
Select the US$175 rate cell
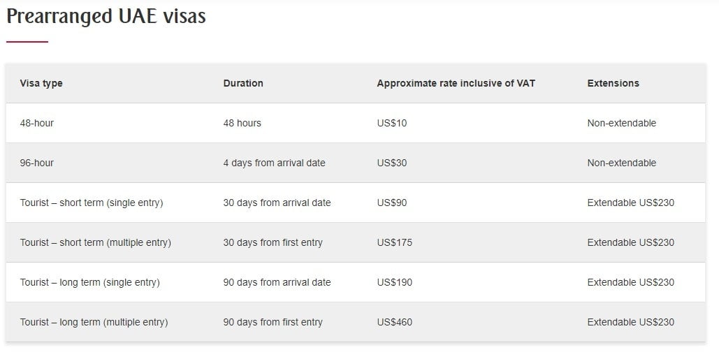tap(394, 242)
